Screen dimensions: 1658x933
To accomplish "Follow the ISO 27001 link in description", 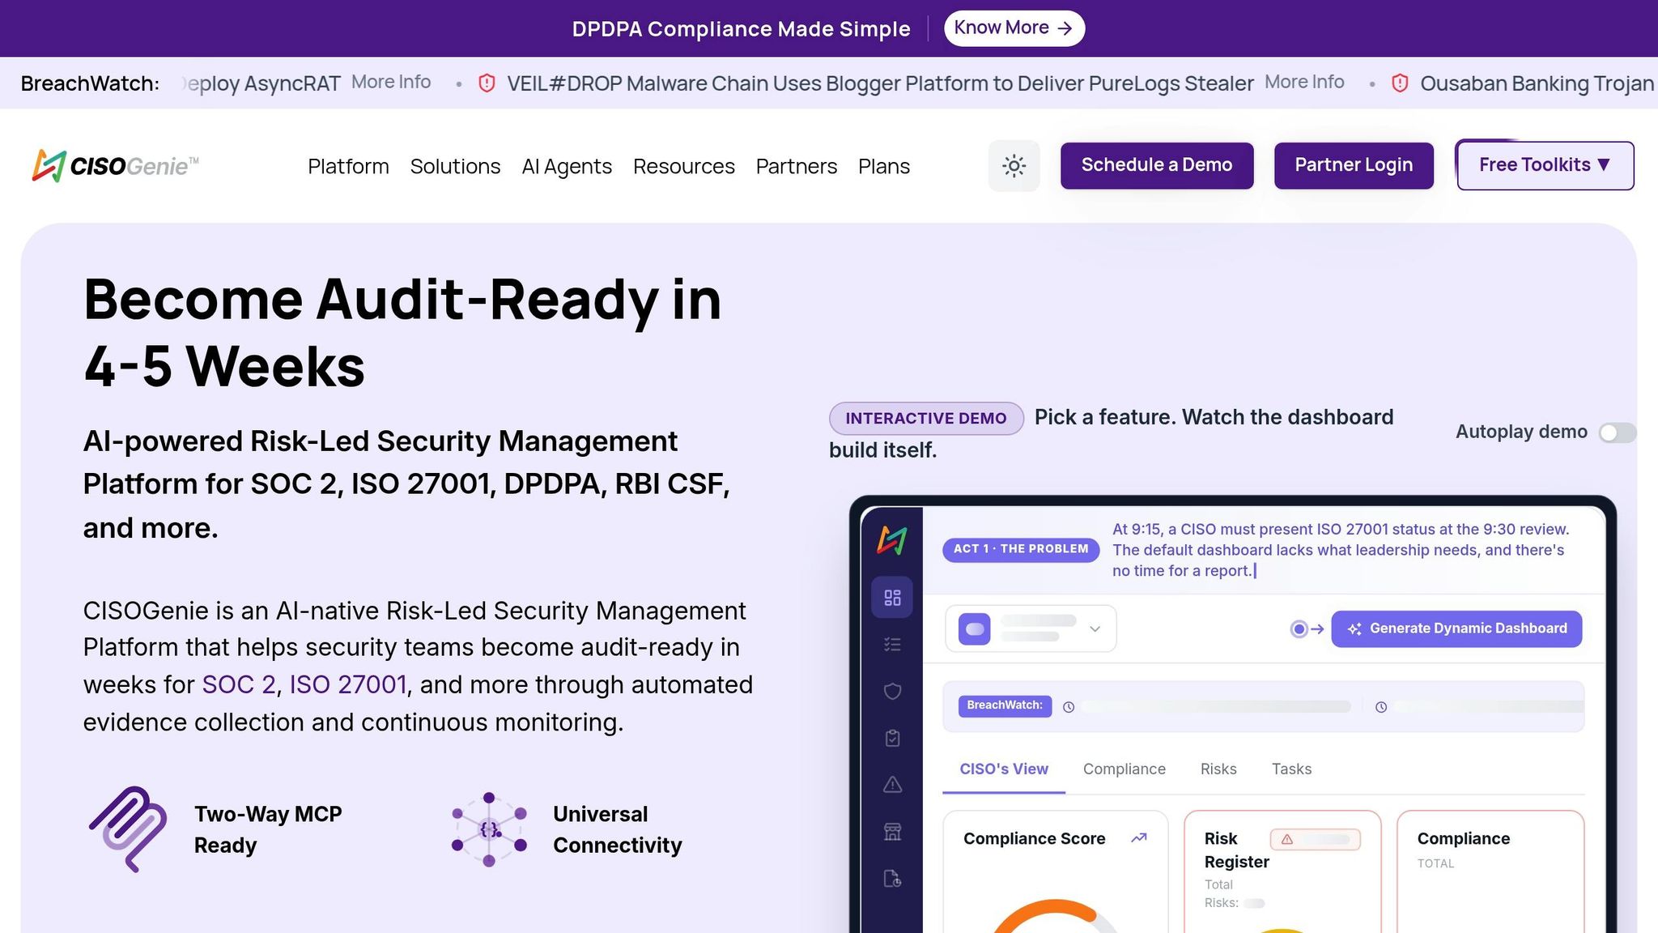I will (x=348, y=685).
